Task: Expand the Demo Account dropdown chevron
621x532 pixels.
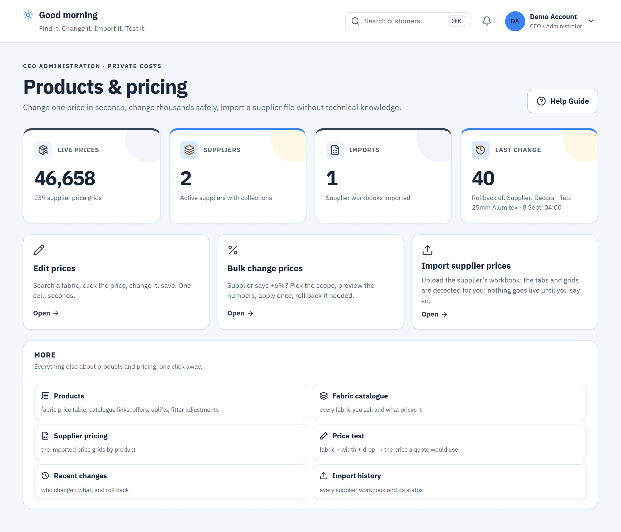Action: pos(591,21)
